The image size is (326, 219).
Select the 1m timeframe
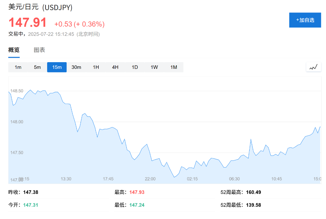click(18, 67)
